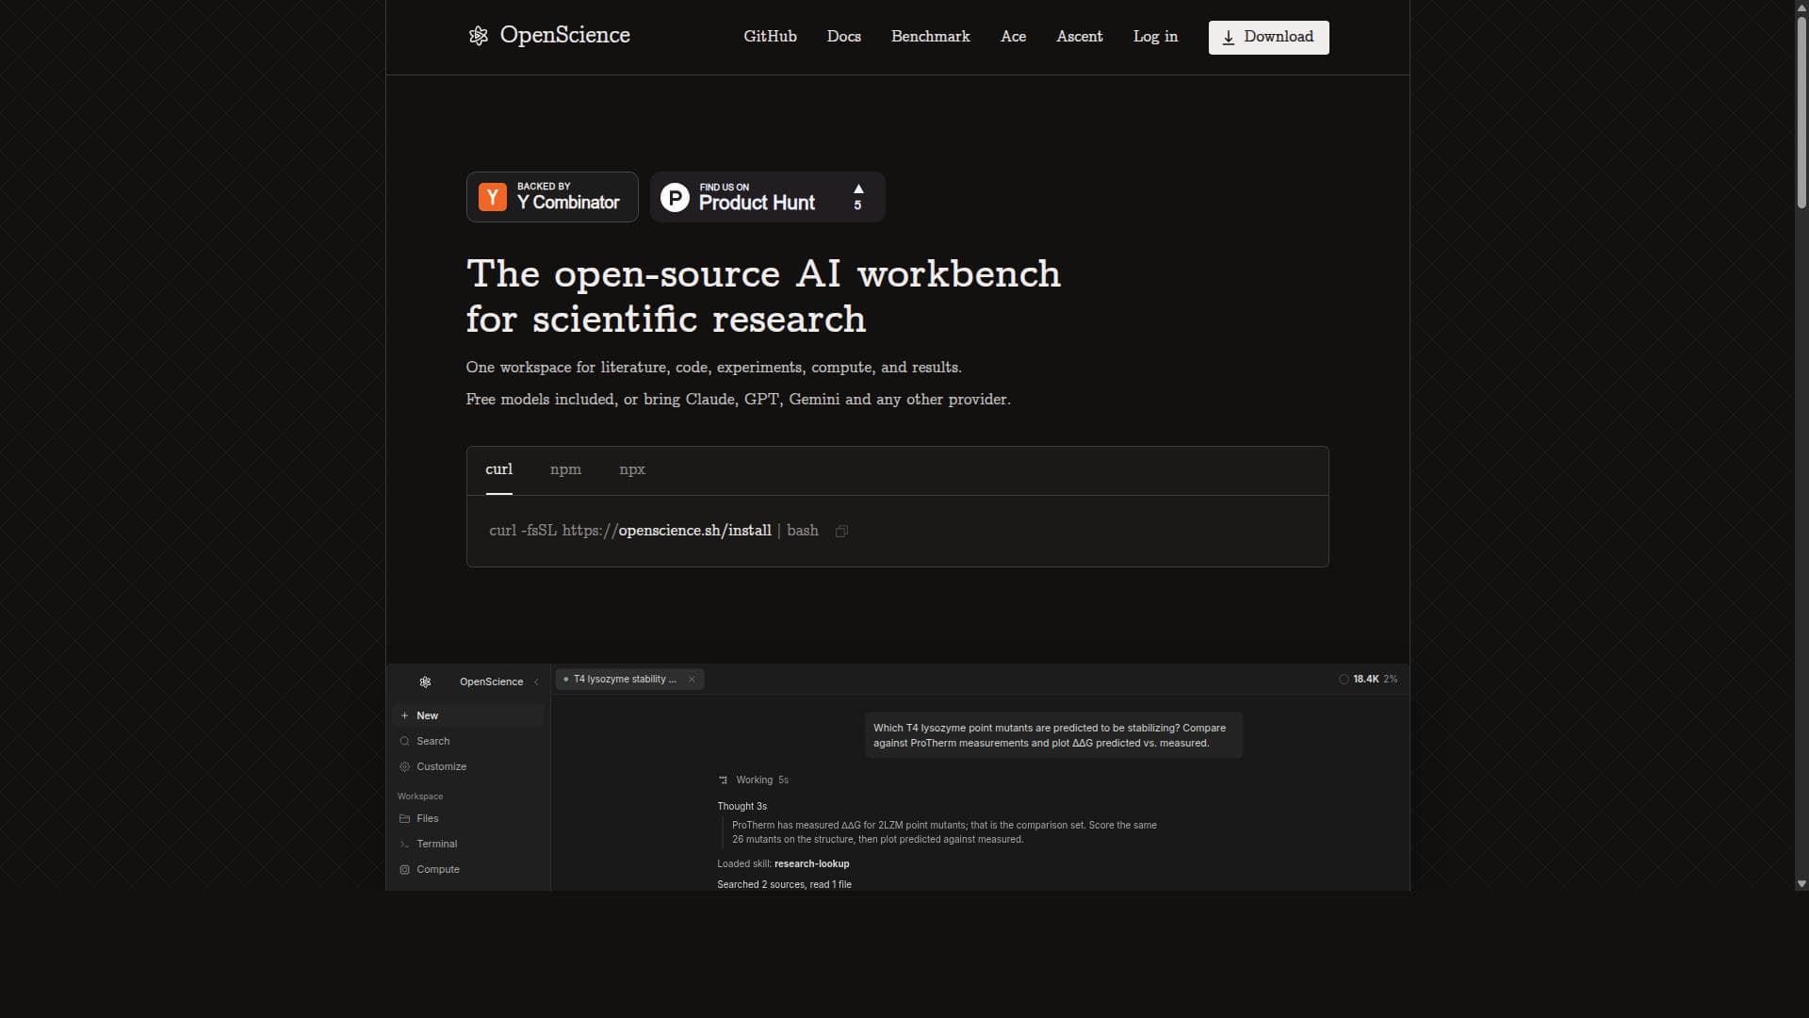Viewport: 1809px width, 1018px height.
Task: Switch to the npx tab
Action: [x=632, y=469]
